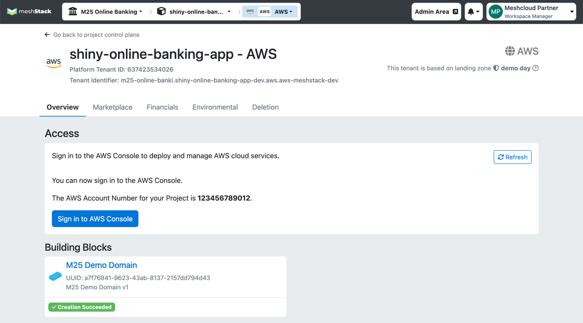Click the Platform Tenant ID 637423534026

[x=121, y=69]
